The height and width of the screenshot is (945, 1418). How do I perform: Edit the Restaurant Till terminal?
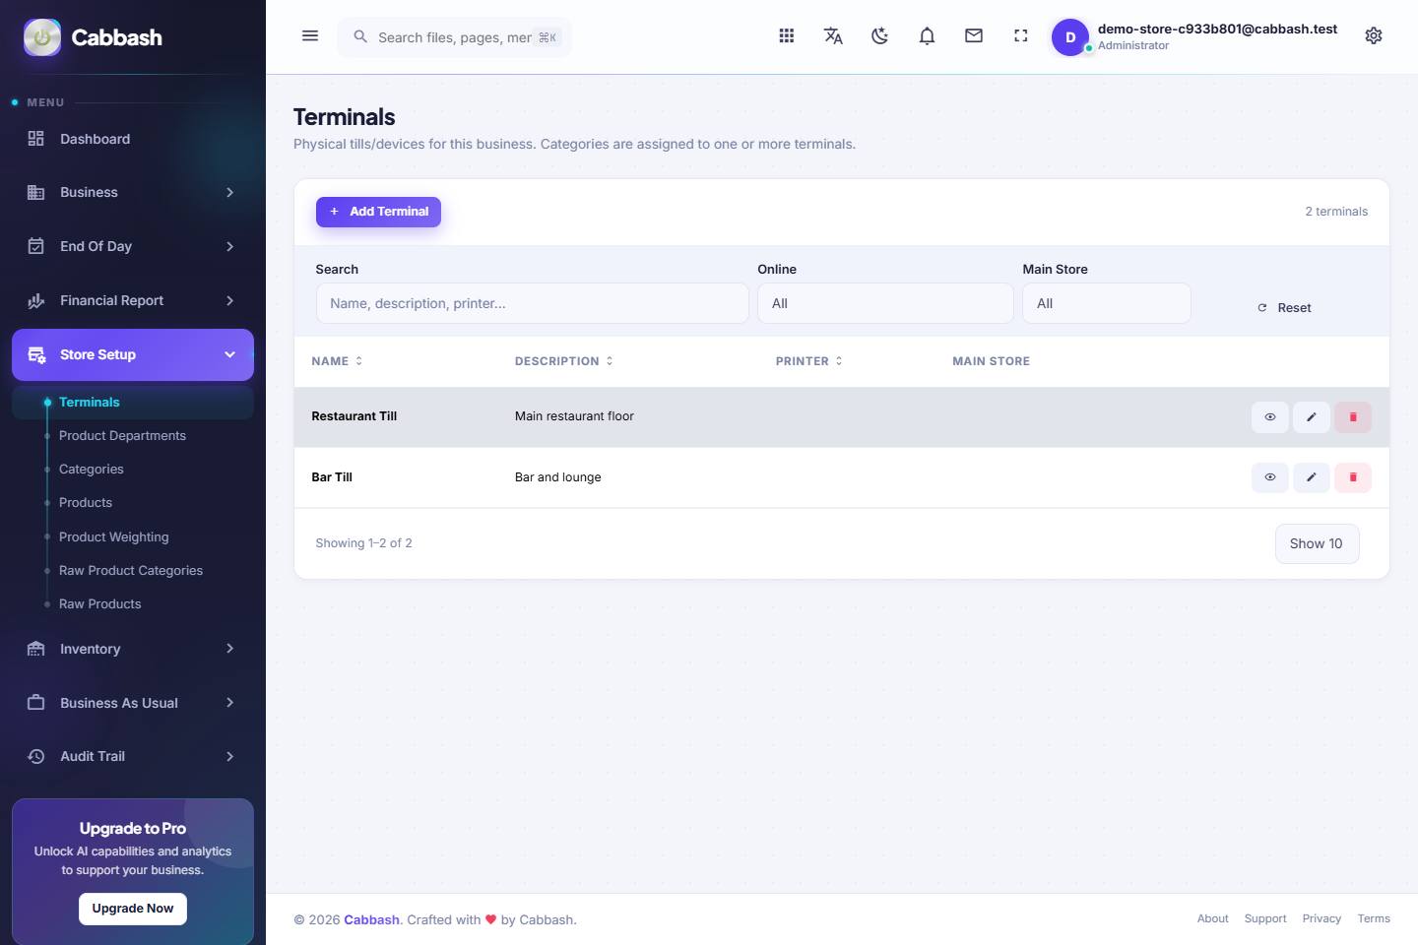point(1312,417)
